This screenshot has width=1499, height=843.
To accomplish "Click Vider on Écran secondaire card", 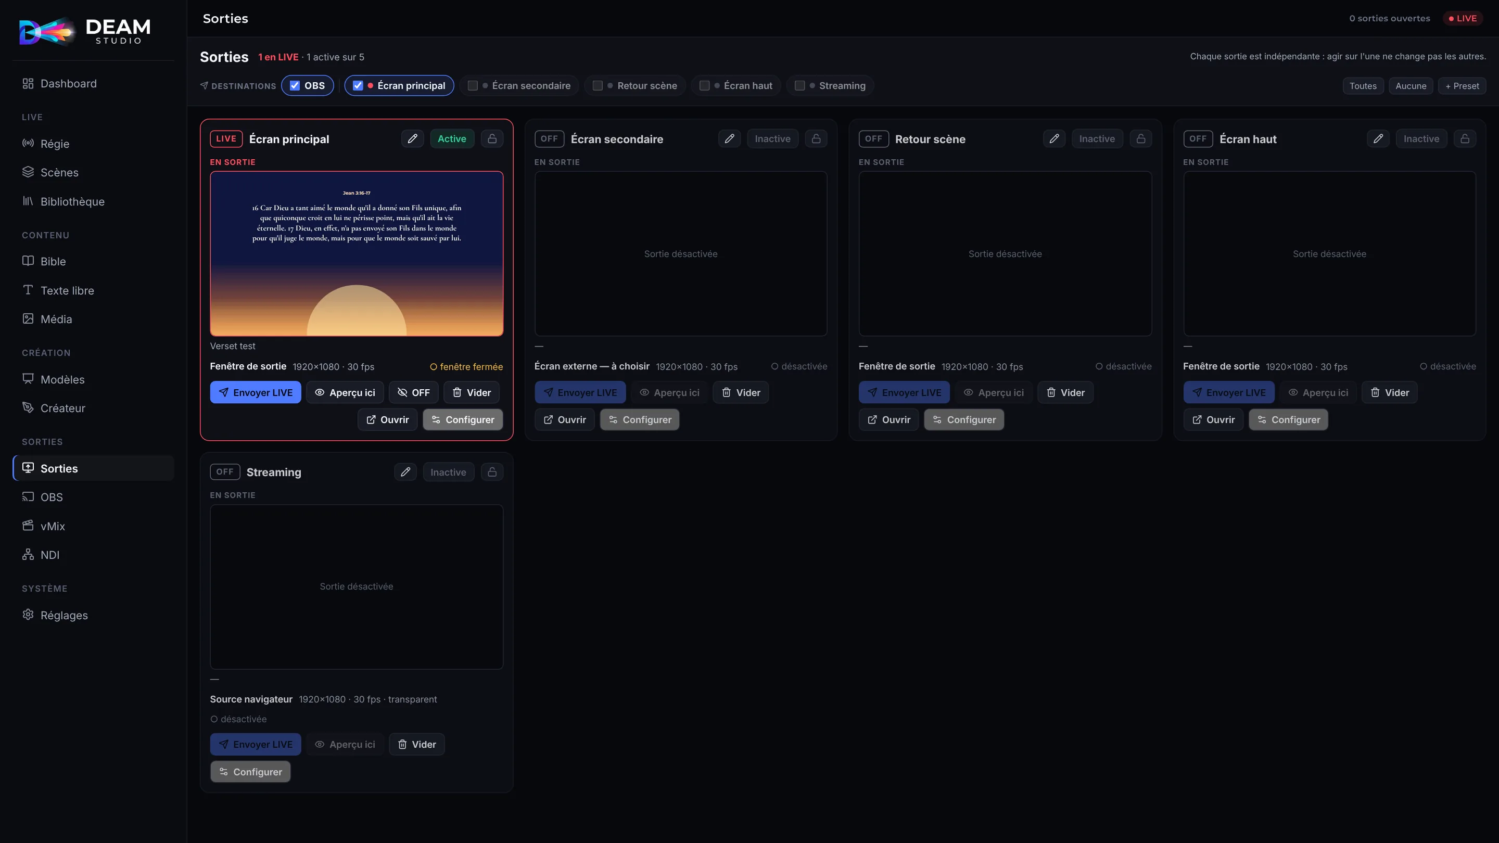I will (741, 392).
